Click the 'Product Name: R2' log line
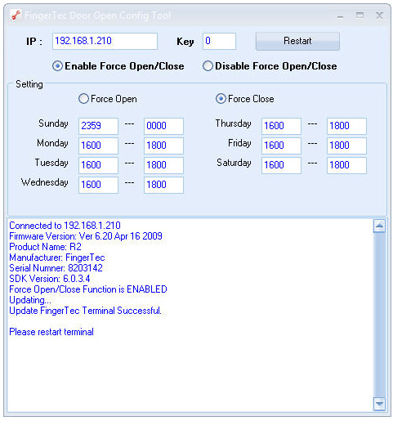The image size is (393, 421). (45, 247)
